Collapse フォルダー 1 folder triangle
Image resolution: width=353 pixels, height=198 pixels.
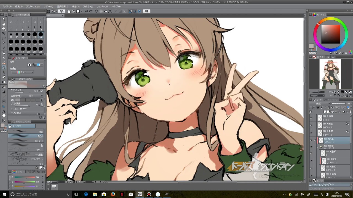(318, 147)
